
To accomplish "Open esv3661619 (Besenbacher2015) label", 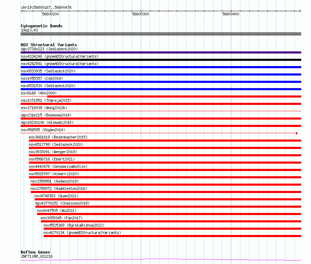I will click(x=58, y=137).
